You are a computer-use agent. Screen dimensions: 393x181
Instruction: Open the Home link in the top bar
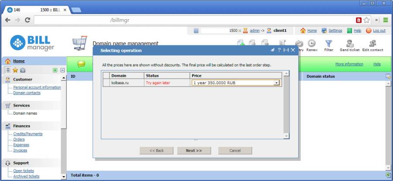[x=312, y=31]
